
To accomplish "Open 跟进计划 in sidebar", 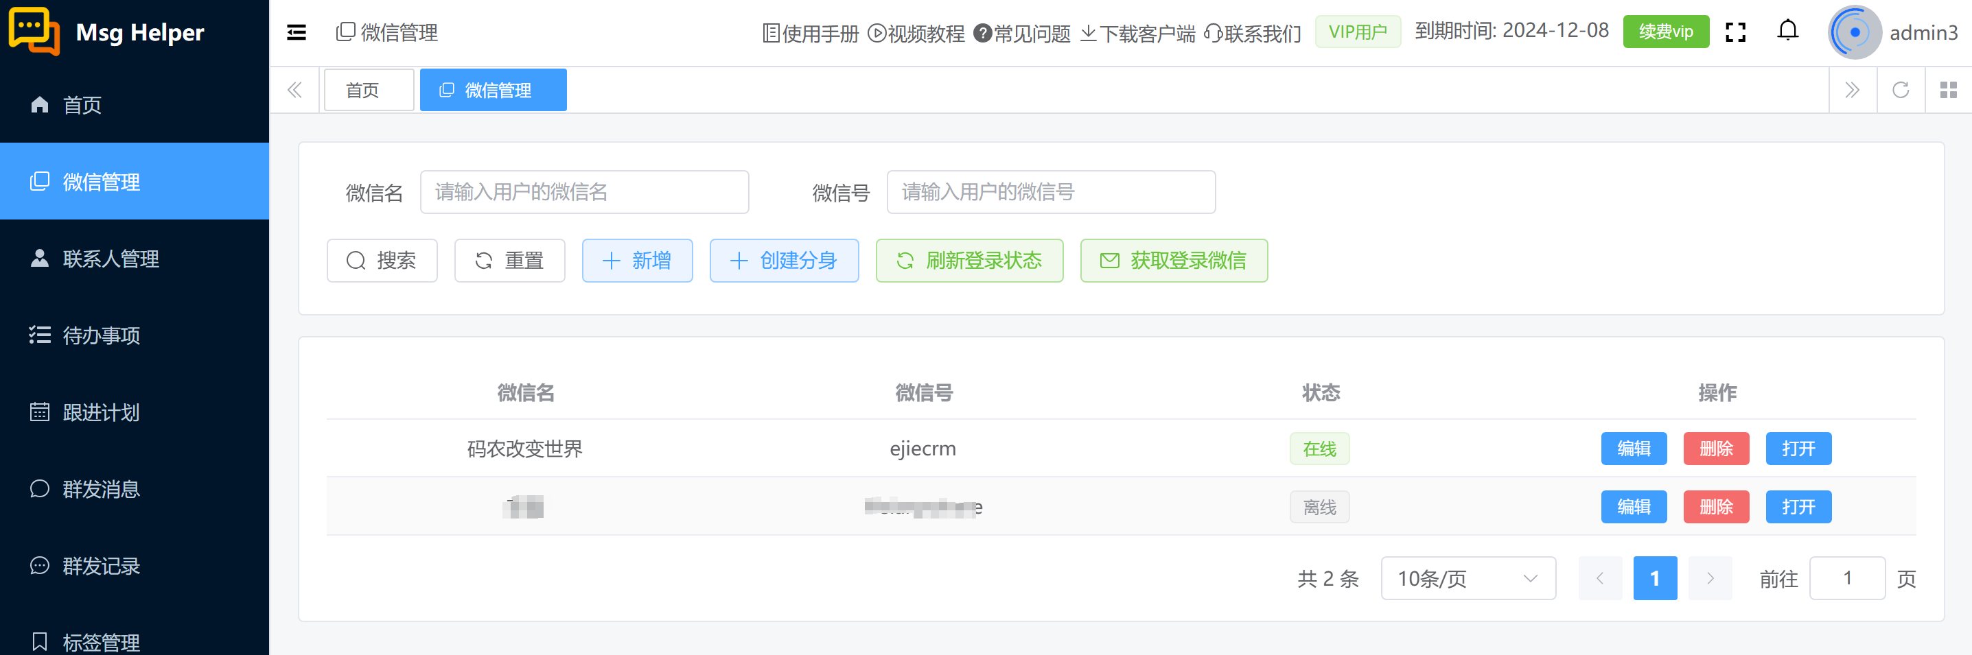I will click(135, 412).
